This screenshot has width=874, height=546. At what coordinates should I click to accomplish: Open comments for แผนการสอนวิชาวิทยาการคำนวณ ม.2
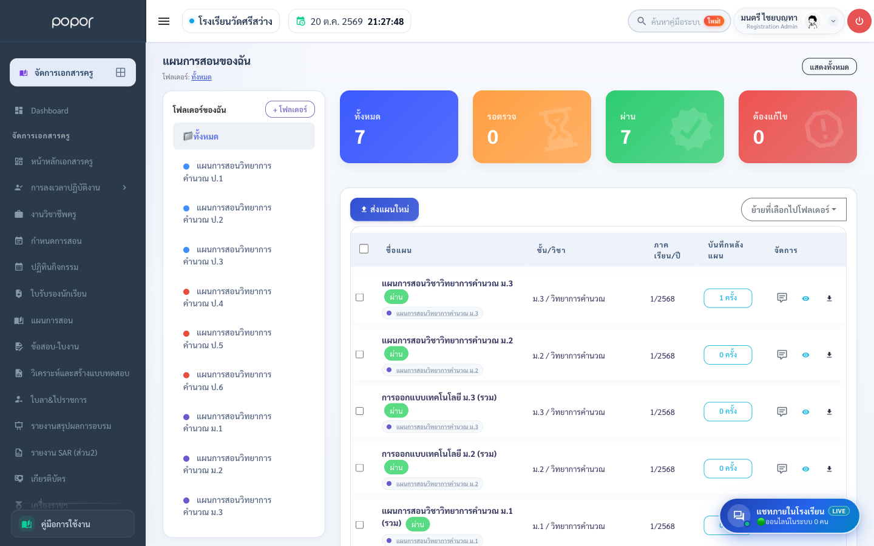point(782,355)
